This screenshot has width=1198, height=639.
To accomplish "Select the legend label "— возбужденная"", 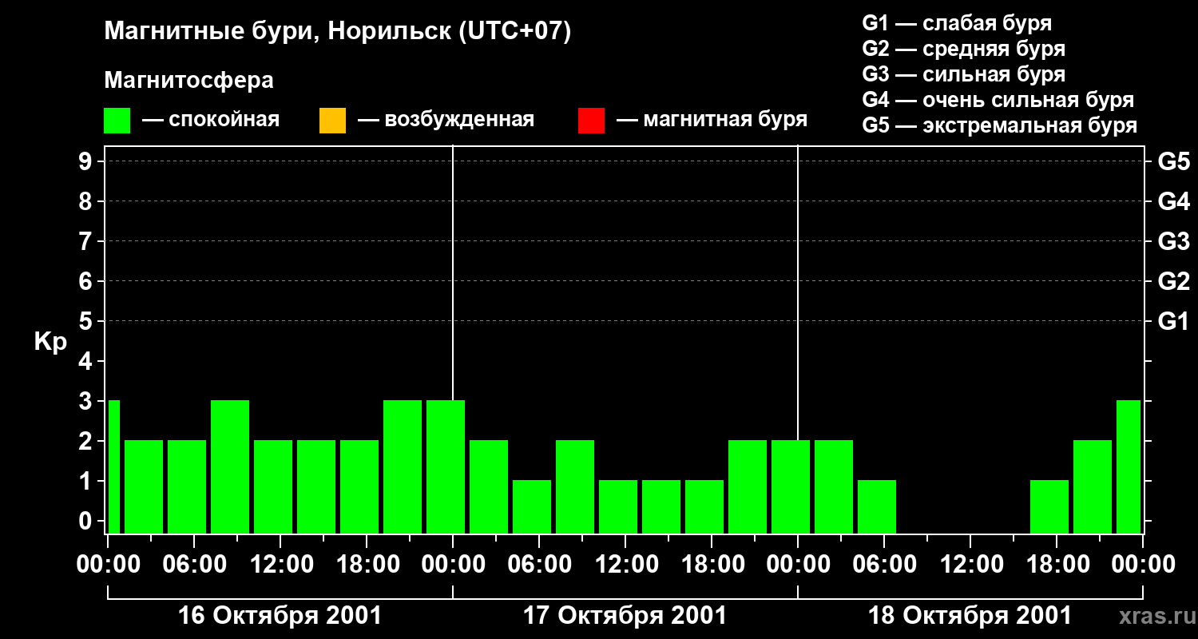I will (446, 120).
